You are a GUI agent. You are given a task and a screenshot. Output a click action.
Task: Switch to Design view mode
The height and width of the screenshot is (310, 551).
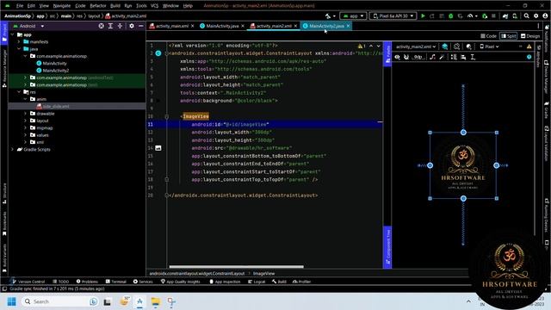[530, 36]
